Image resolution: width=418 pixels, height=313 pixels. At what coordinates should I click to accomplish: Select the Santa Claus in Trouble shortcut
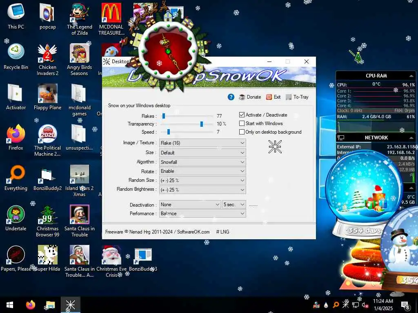(80, 221)
